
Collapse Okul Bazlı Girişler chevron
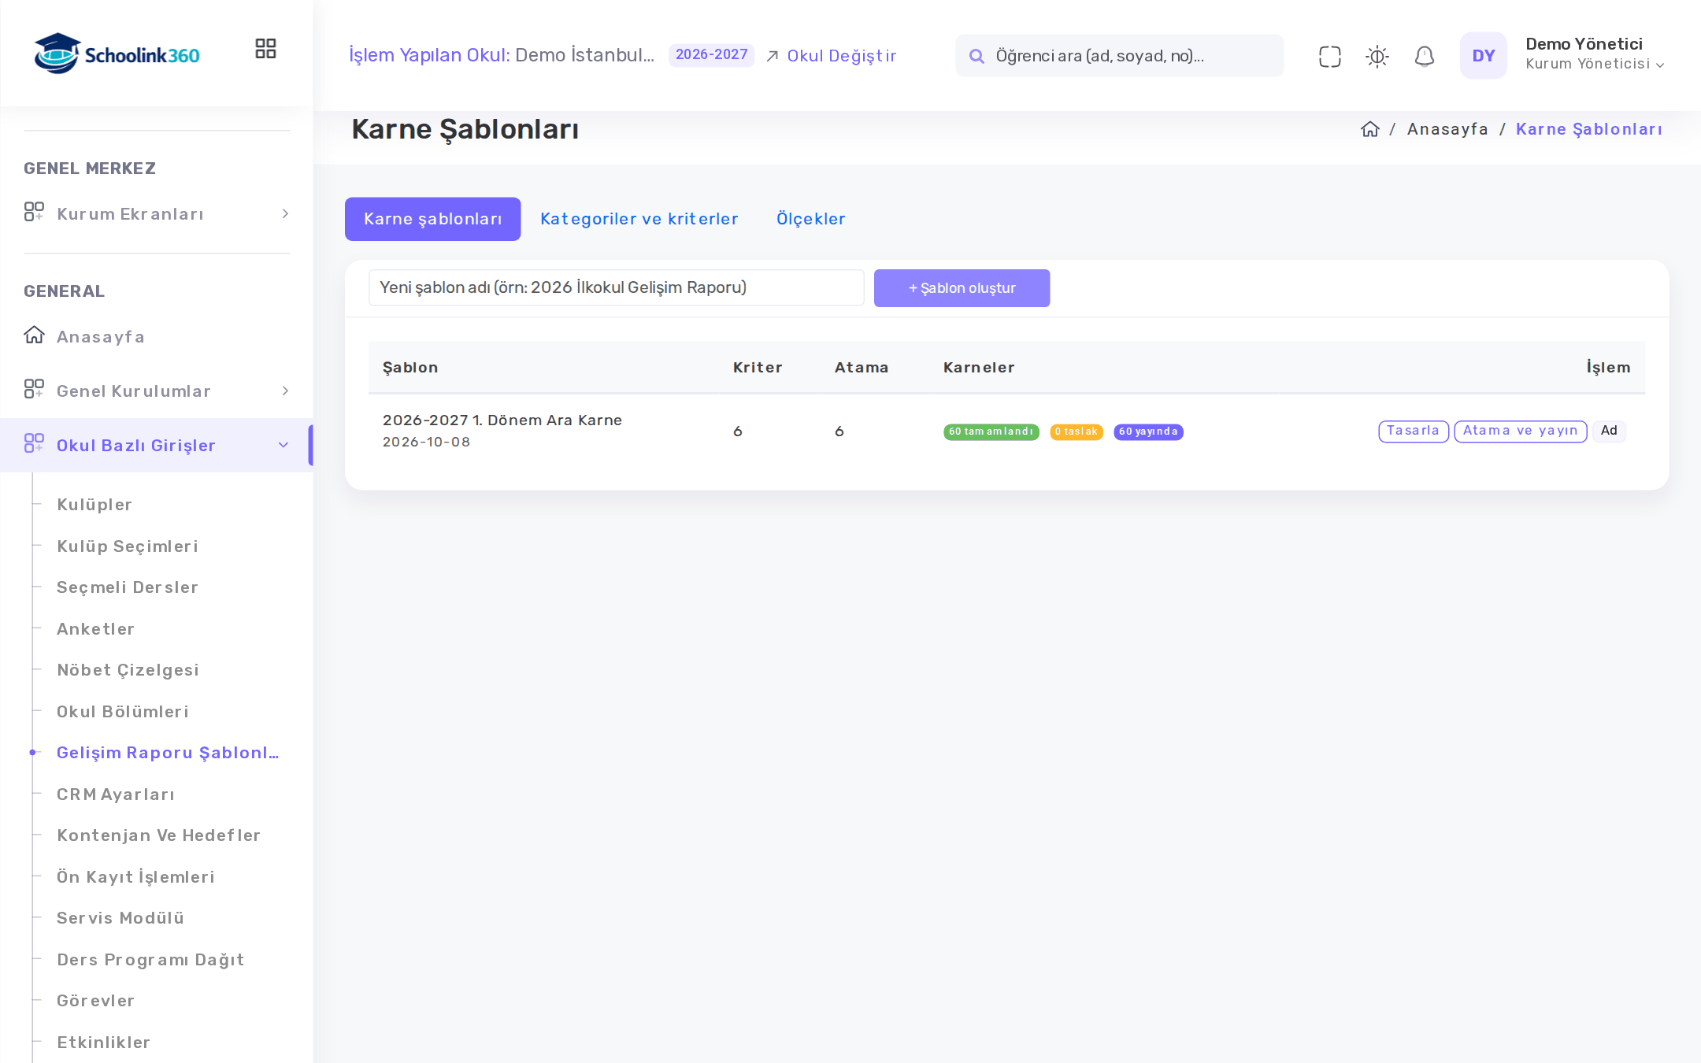click(x=283, y=445)
